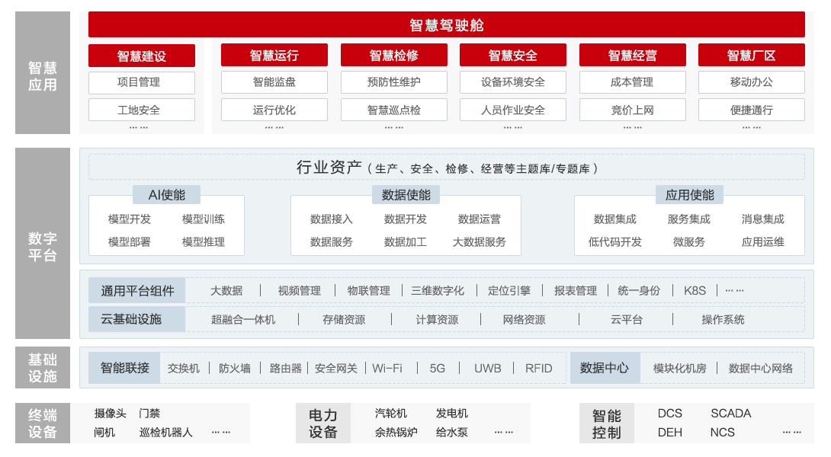Viewport: 831px width, 457px height.
Task: Click the AI使能 section label
Action: [x=166, y=195]
